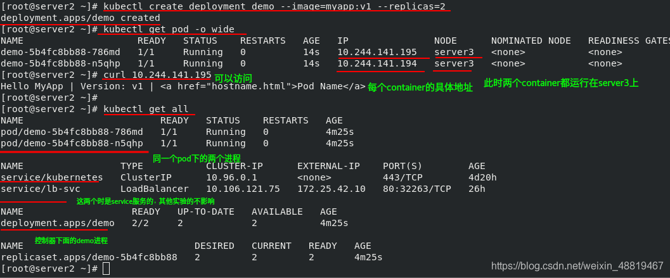
Task: Click the 'IP' column header
Action: point(343,41)
